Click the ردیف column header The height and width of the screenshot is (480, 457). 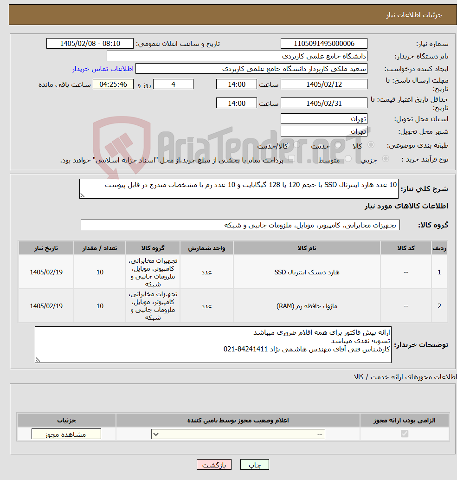click(x=439, y=248)
